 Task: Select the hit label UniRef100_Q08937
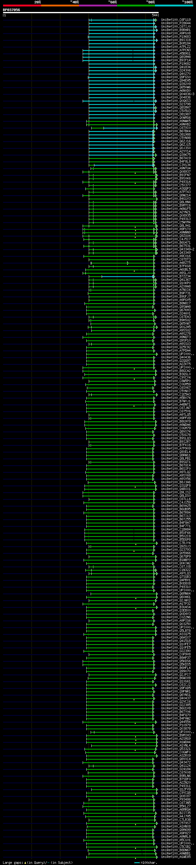click(x=175, y=172)
